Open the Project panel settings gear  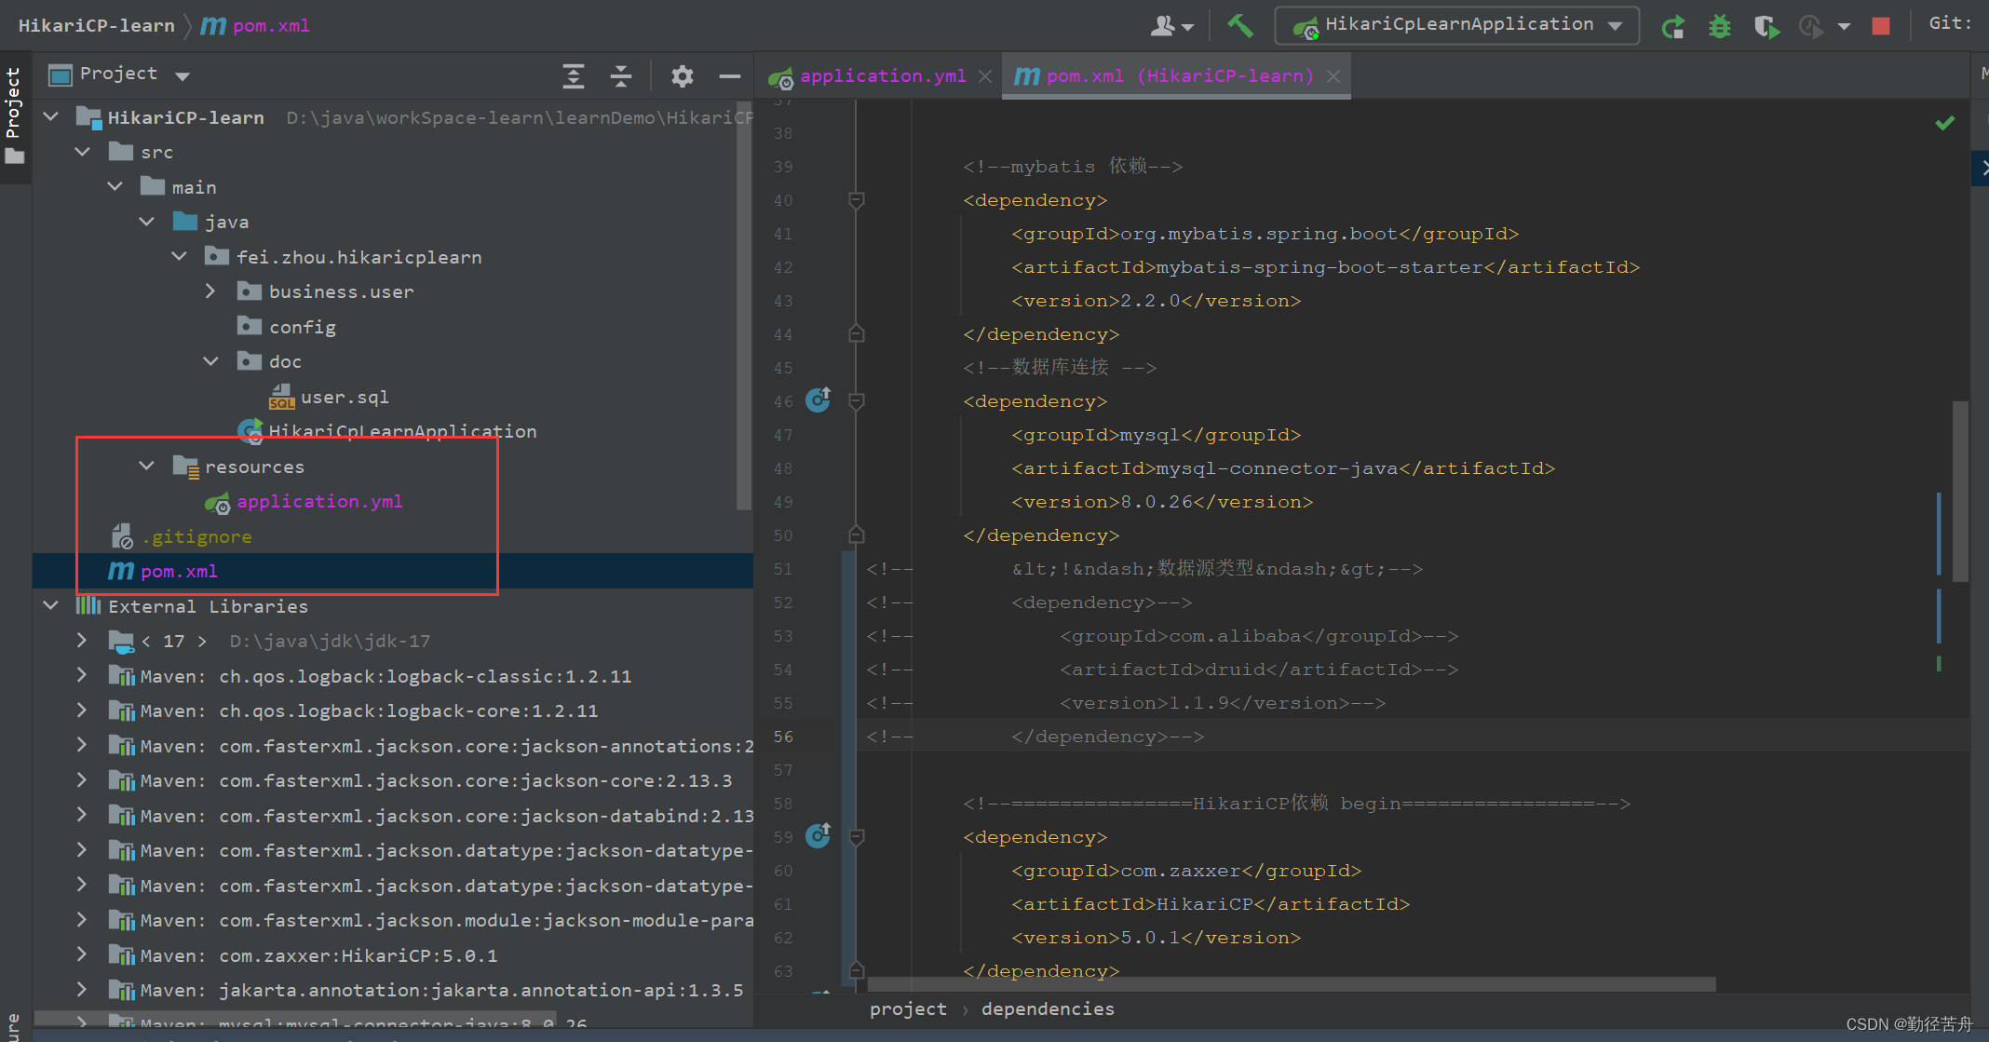682,75
